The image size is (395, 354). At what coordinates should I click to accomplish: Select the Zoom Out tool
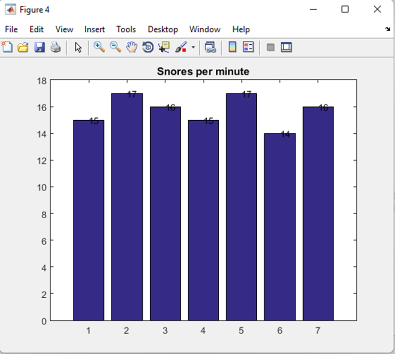pos(115,47)
